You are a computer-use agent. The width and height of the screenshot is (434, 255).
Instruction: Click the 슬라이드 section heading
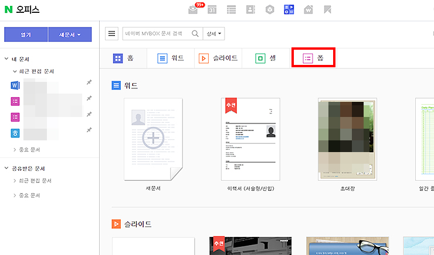[138, 224]
